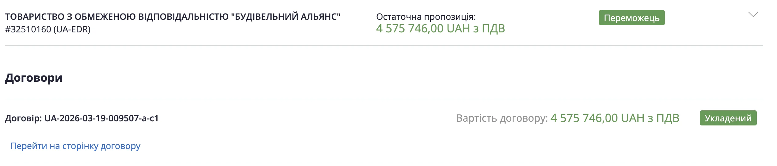Image resolution: width=777 pixels, height=166 pixels.
Task: Click the green Переможець badge
Action: tap(631, 18)
